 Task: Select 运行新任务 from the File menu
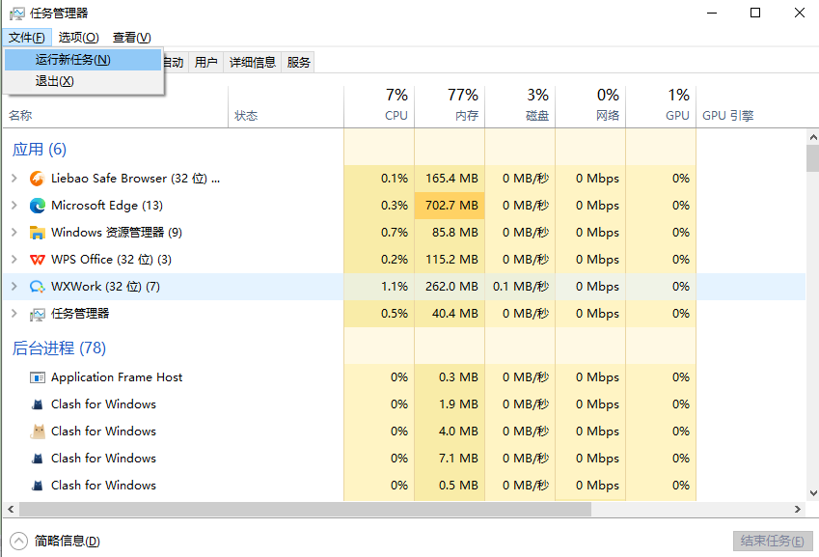[x=73, y=60]
